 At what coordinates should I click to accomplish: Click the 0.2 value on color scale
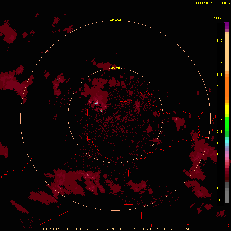[x=219, y=166]
